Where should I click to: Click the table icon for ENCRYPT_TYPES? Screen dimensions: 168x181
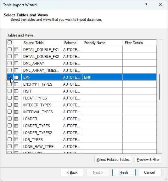point(16,84)
